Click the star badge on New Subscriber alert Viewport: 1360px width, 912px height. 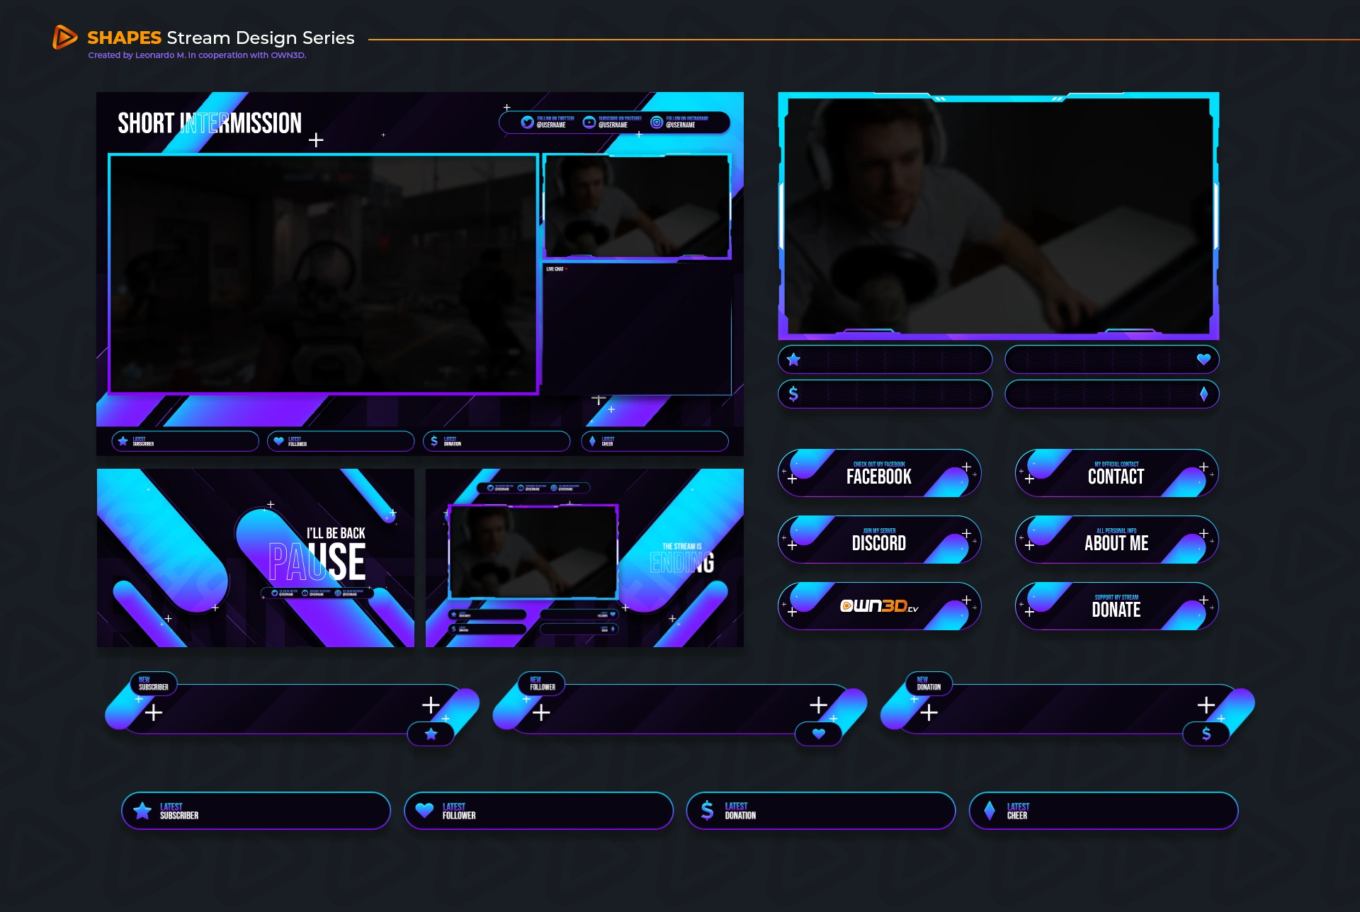click(x=431, y=734)
